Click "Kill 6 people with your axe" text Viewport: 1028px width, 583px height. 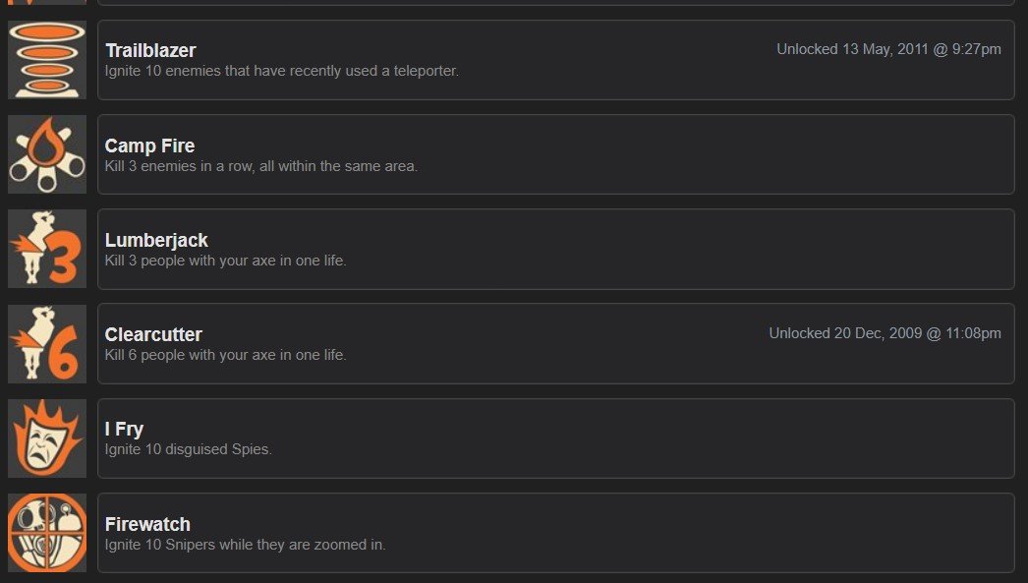pyautogui.click(x=225, y=355)
